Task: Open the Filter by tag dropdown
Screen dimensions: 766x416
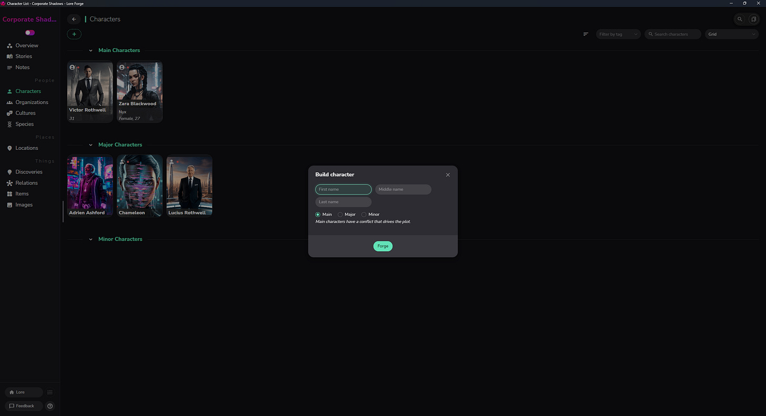Action: point(618,34)
